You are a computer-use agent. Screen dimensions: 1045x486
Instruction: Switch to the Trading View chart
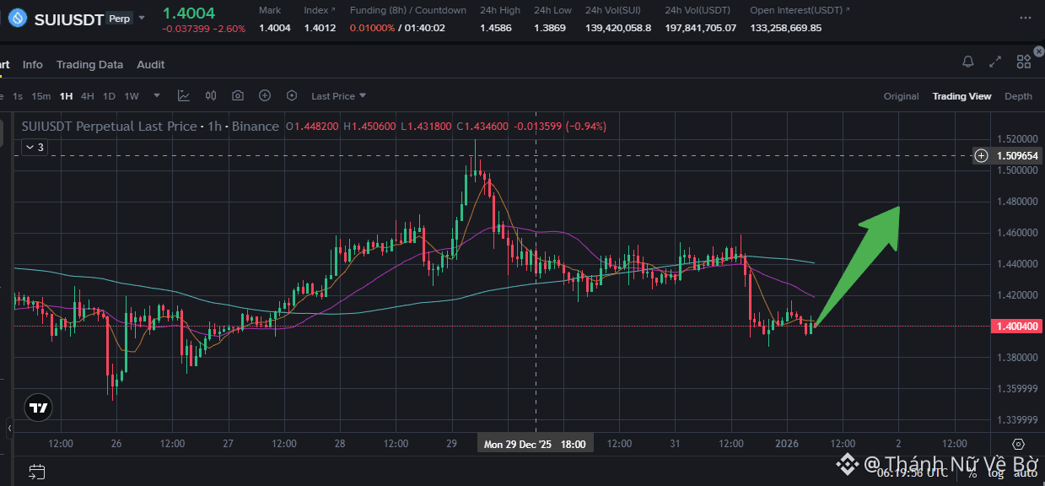[x=962, y=96]
